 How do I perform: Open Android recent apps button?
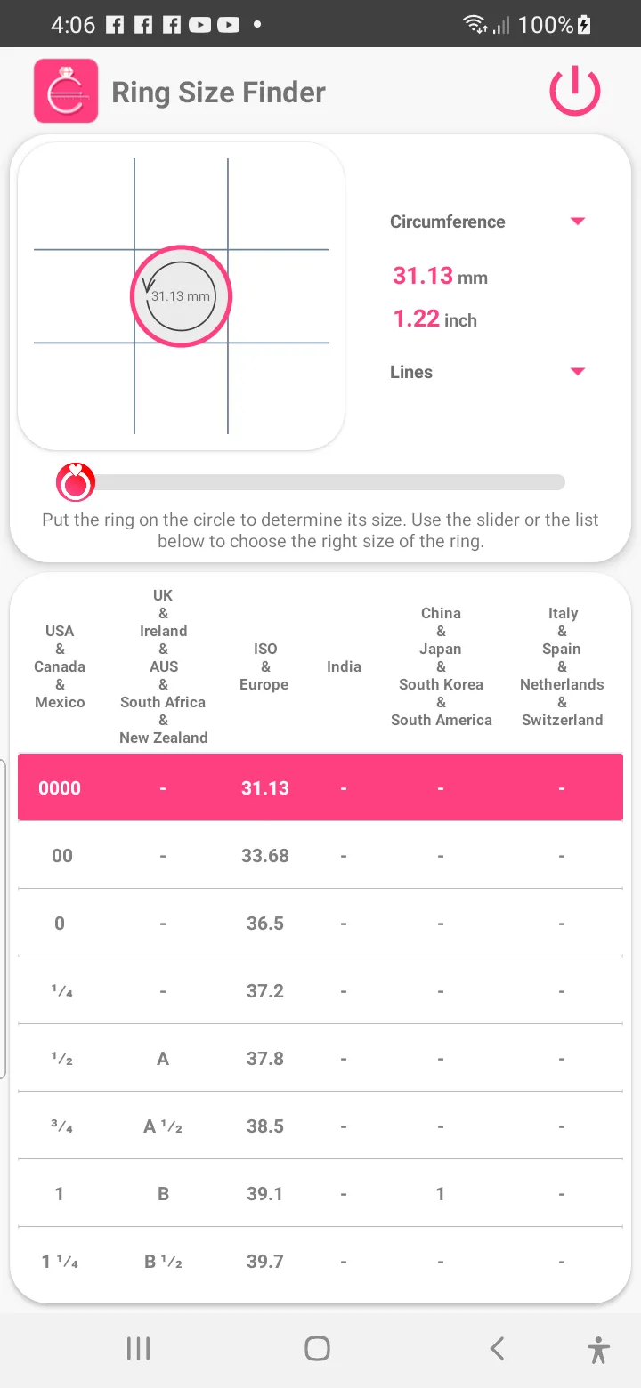pyautogui.click(x=138, y=1349)
